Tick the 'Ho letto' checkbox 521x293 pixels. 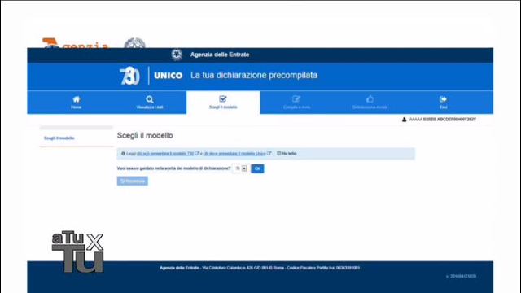[278, 153]
